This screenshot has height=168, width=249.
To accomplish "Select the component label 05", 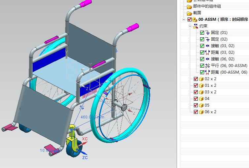I will (207, 105).
